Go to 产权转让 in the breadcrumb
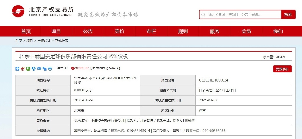Screen dimensions: 302x139 tap(44, 41)
